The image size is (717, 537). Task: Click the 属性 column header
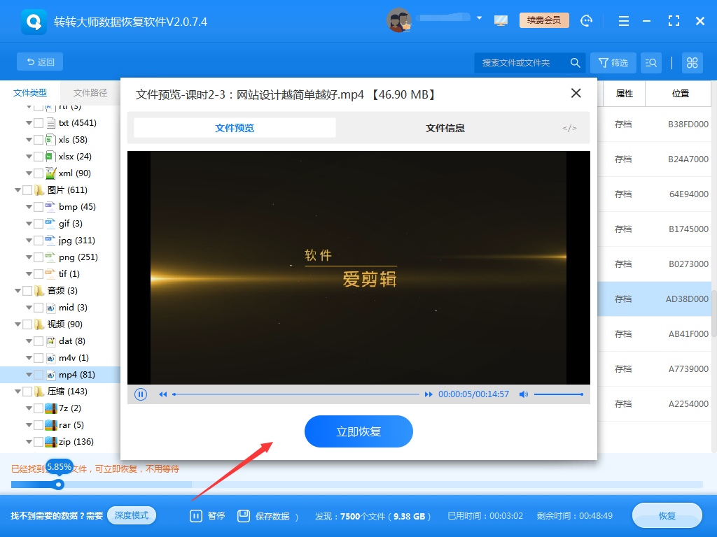tap(624, 93)
